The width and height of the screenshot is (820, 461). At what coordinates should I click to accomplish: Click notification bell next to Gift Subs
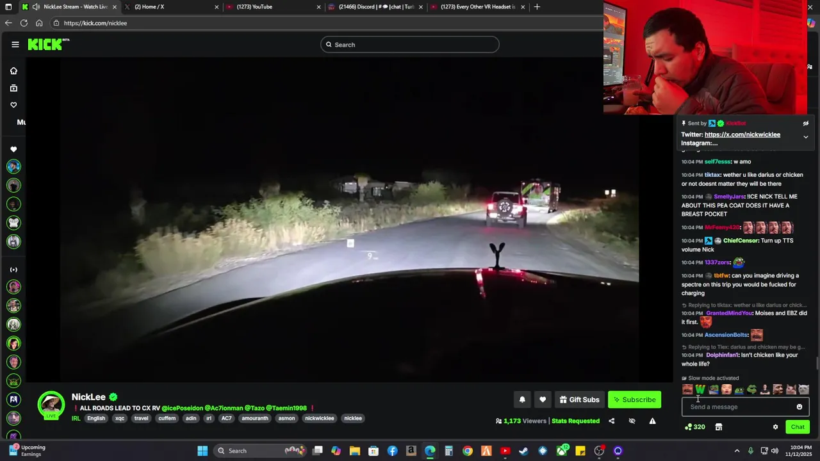(x=522, y=400)
